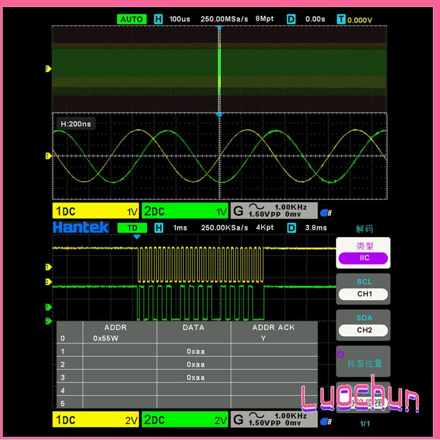Click the 解码 decode menu title

tap(364, 229)
